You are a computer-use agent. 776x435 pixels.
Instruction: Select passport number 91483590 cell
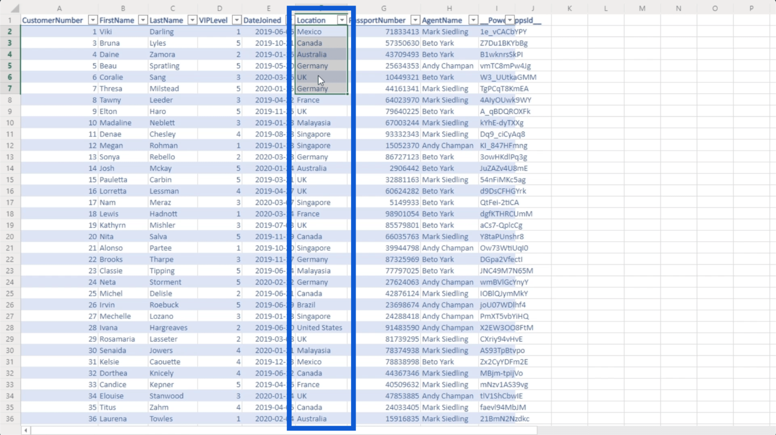click(x=384, y=327)
